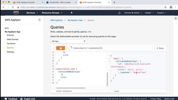178x100 pixels.
Task: Open the Info link after the description
Action: pos(89,32)
